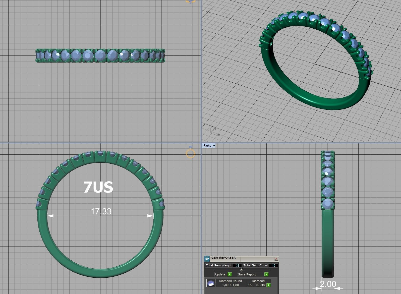The height and width of the screenshot is (294, 401).
Task: Click the Gem Reporter panel icon
Action: tap(207, 259)
